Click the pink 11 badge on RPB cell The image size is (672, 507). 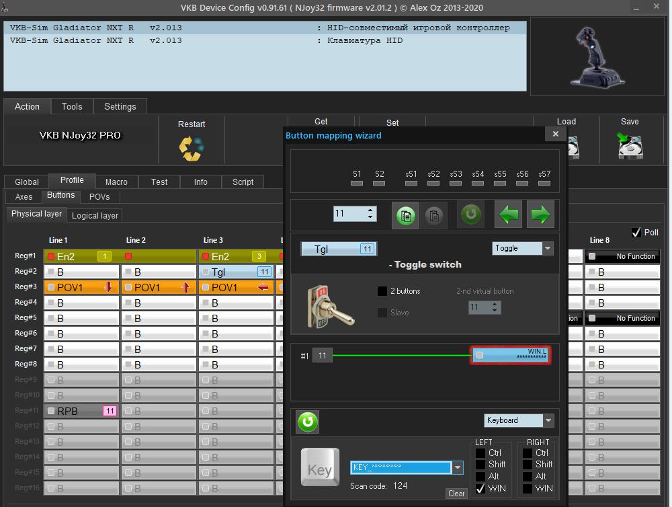pos(110,410)
